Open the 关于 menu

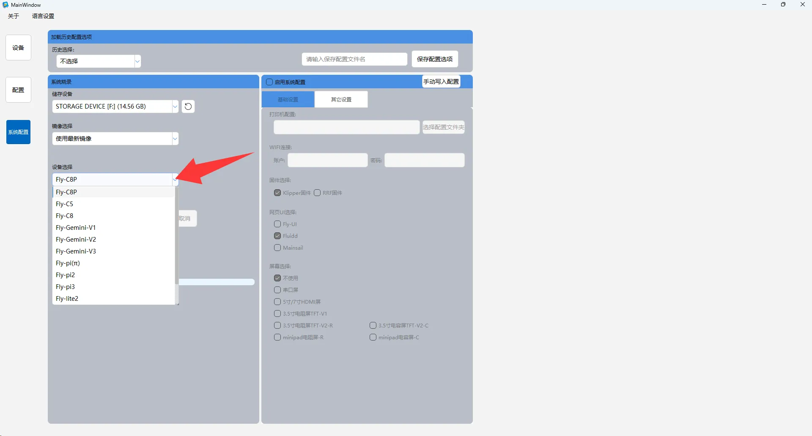click(14, 16)
